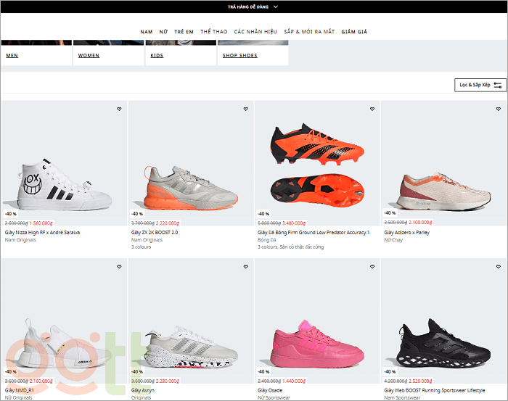Expand the Trả hàng dễ dàng banner chevron
The height and width of the screenshot is (401, 508).
(276, 7)
